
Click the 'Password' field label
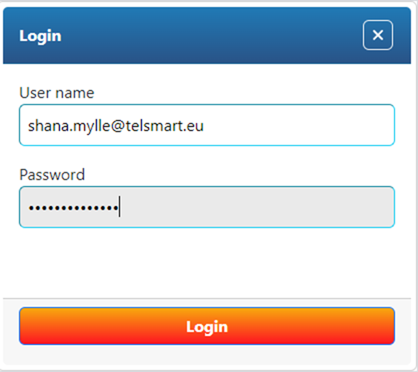click(x=52, y=175)
